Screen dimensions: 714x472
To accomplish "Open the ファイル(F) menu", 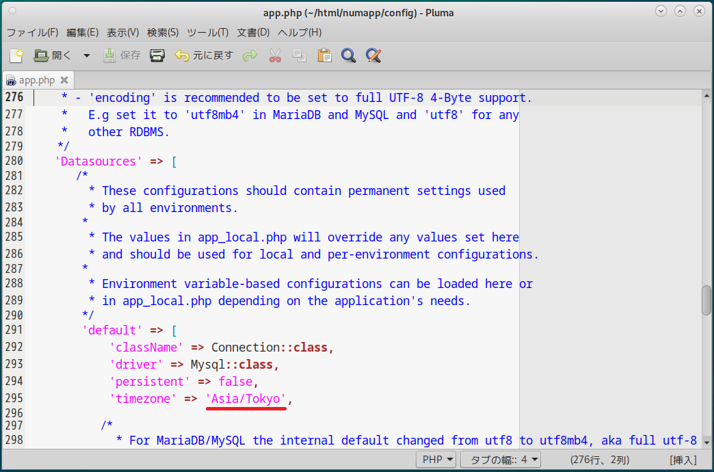I will tap(32, 32).
